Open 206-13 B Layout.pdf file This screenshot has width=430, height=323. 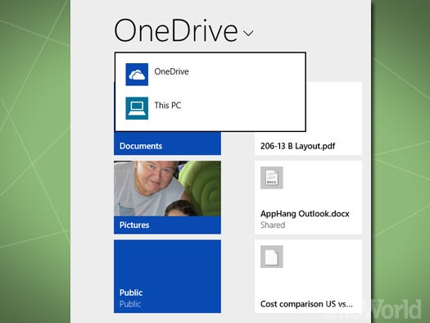(308, 143)
